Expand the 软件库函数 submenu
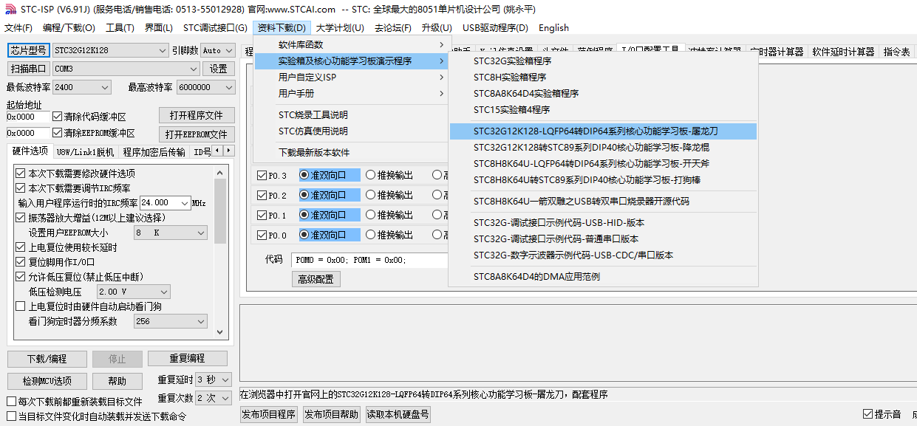This screenshot has height=426, width=917. tap(351, 45)
